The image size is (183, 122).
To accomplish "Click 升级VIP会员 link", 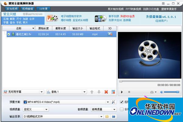I will [x=128, y=16].
